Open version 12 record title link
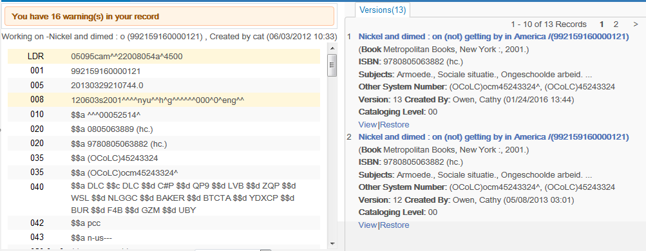The image size is (646, 251). tap(493, 137)
